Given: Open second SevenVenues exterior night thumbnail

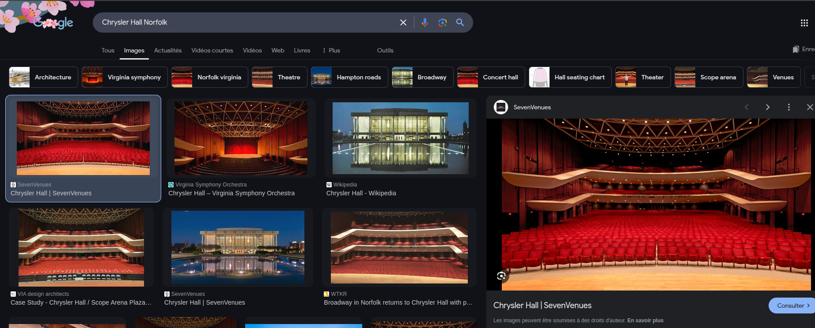Looking at the screenshot, I should click(238, 247).
